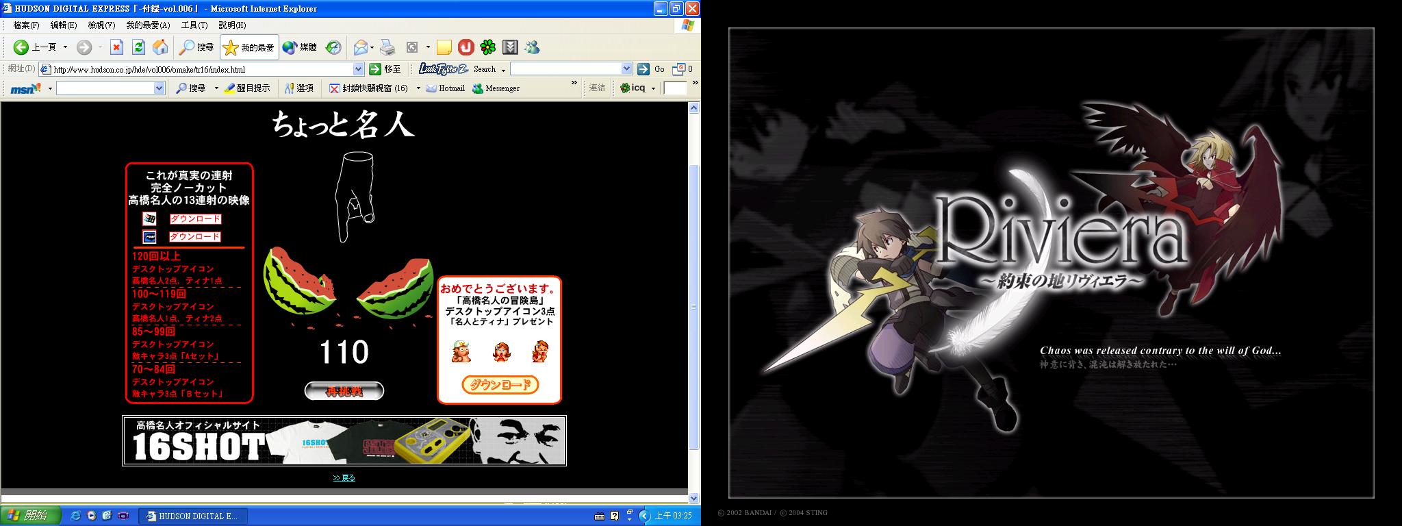This screenshot has height=526, width=1402.
Task: Click Windows video ダウンロード link
Action: pos(195,219)
